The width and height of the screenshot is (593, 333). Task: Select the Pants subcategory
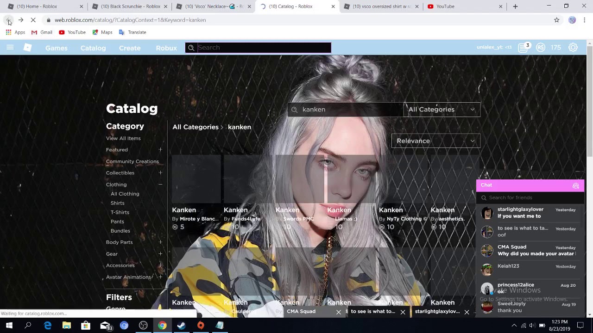point(117,222)
